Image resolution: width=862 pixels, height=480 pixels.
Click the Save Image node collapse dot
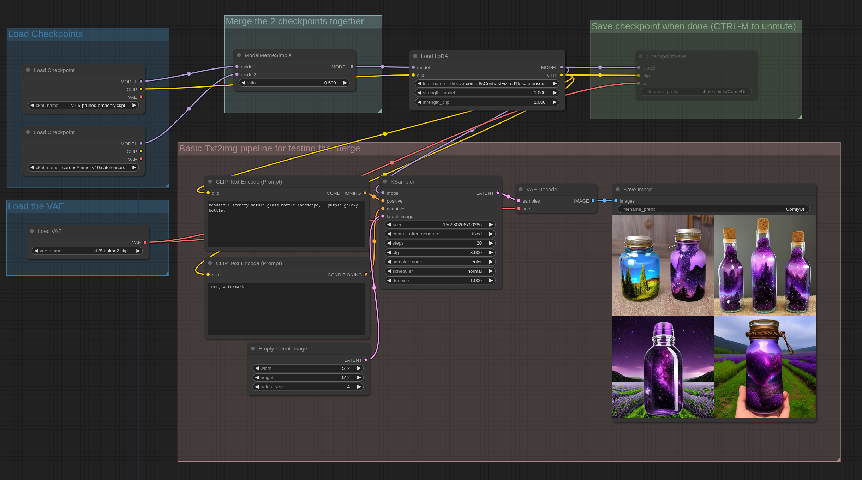pos(618,190)
